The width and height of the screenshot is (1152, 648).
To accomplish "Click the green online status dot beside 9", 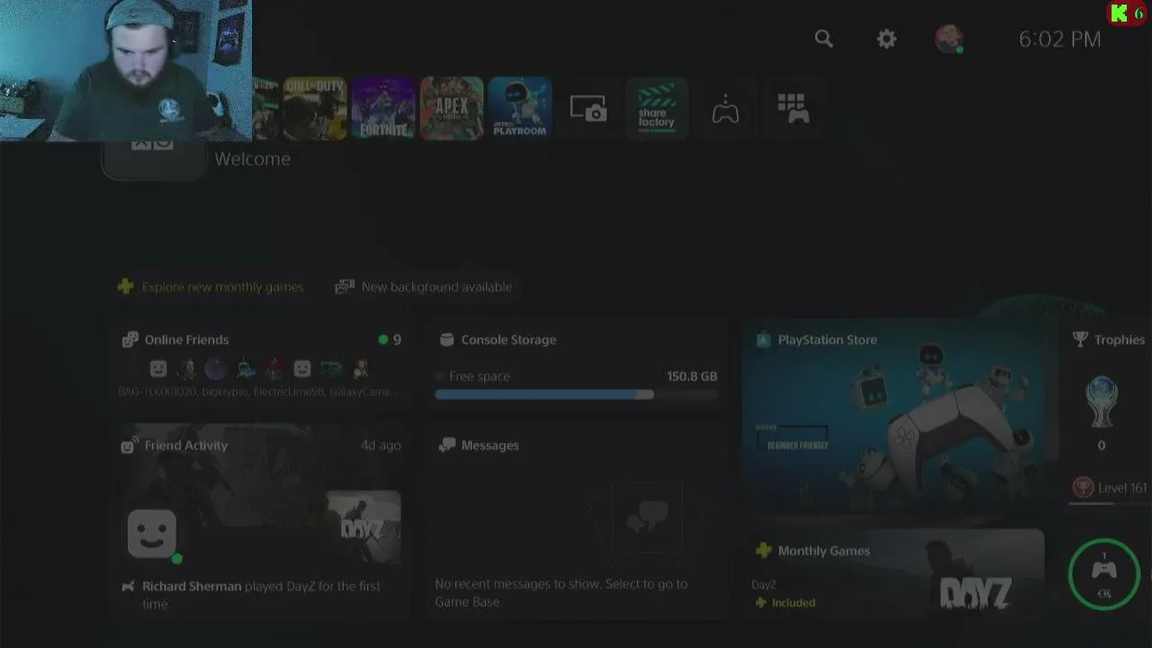I will tap(382, 339).
